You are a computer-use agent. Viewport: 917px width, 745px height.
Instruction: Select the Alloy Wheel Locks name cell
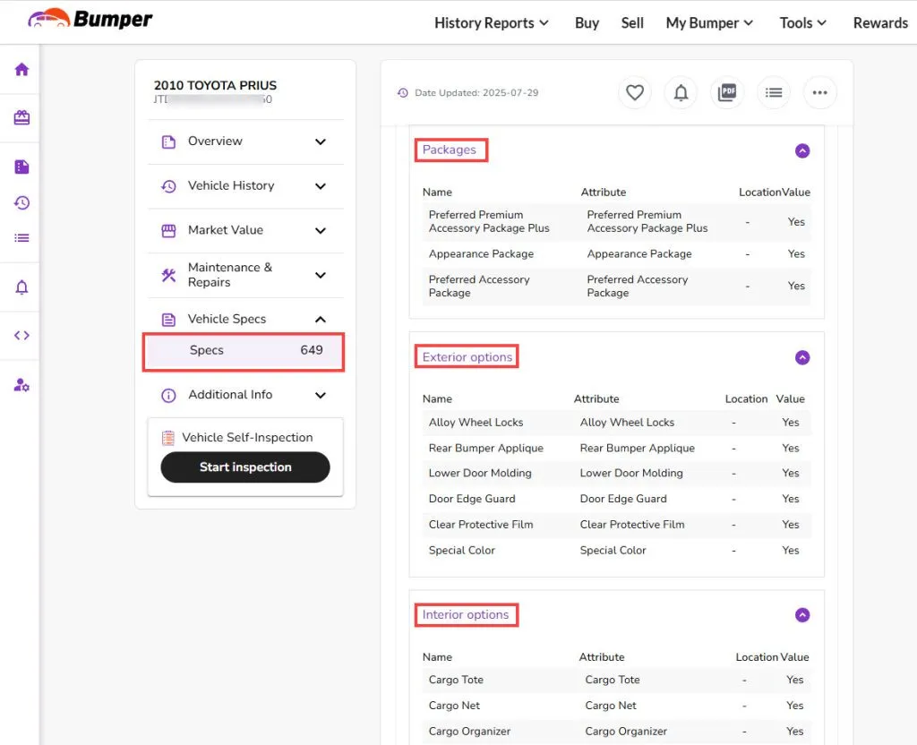476,423
